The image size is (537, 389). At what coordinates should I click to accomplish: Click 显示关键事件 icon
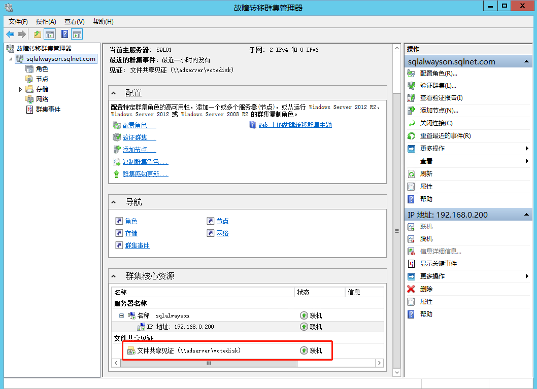[411, 263]
